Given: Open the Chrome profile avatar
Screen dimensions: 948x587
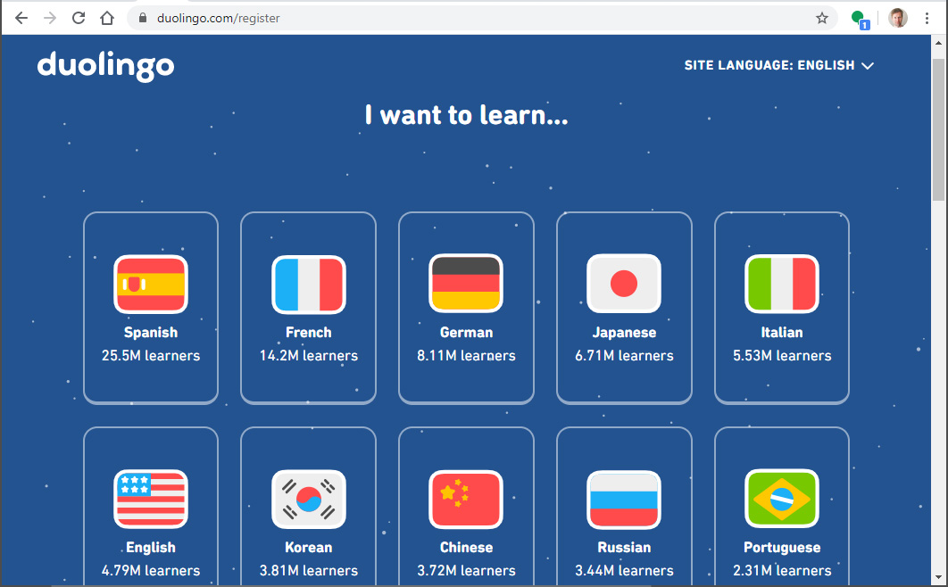Looking at the screenshot, I should [x=898, y=18].
